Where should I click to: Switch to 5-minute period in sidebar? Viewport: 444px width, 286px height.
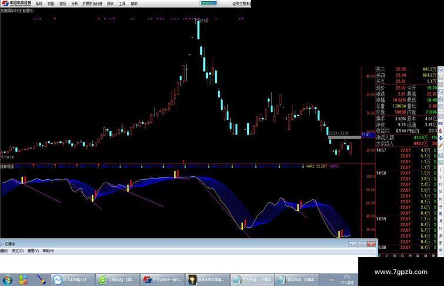(440, 177)
